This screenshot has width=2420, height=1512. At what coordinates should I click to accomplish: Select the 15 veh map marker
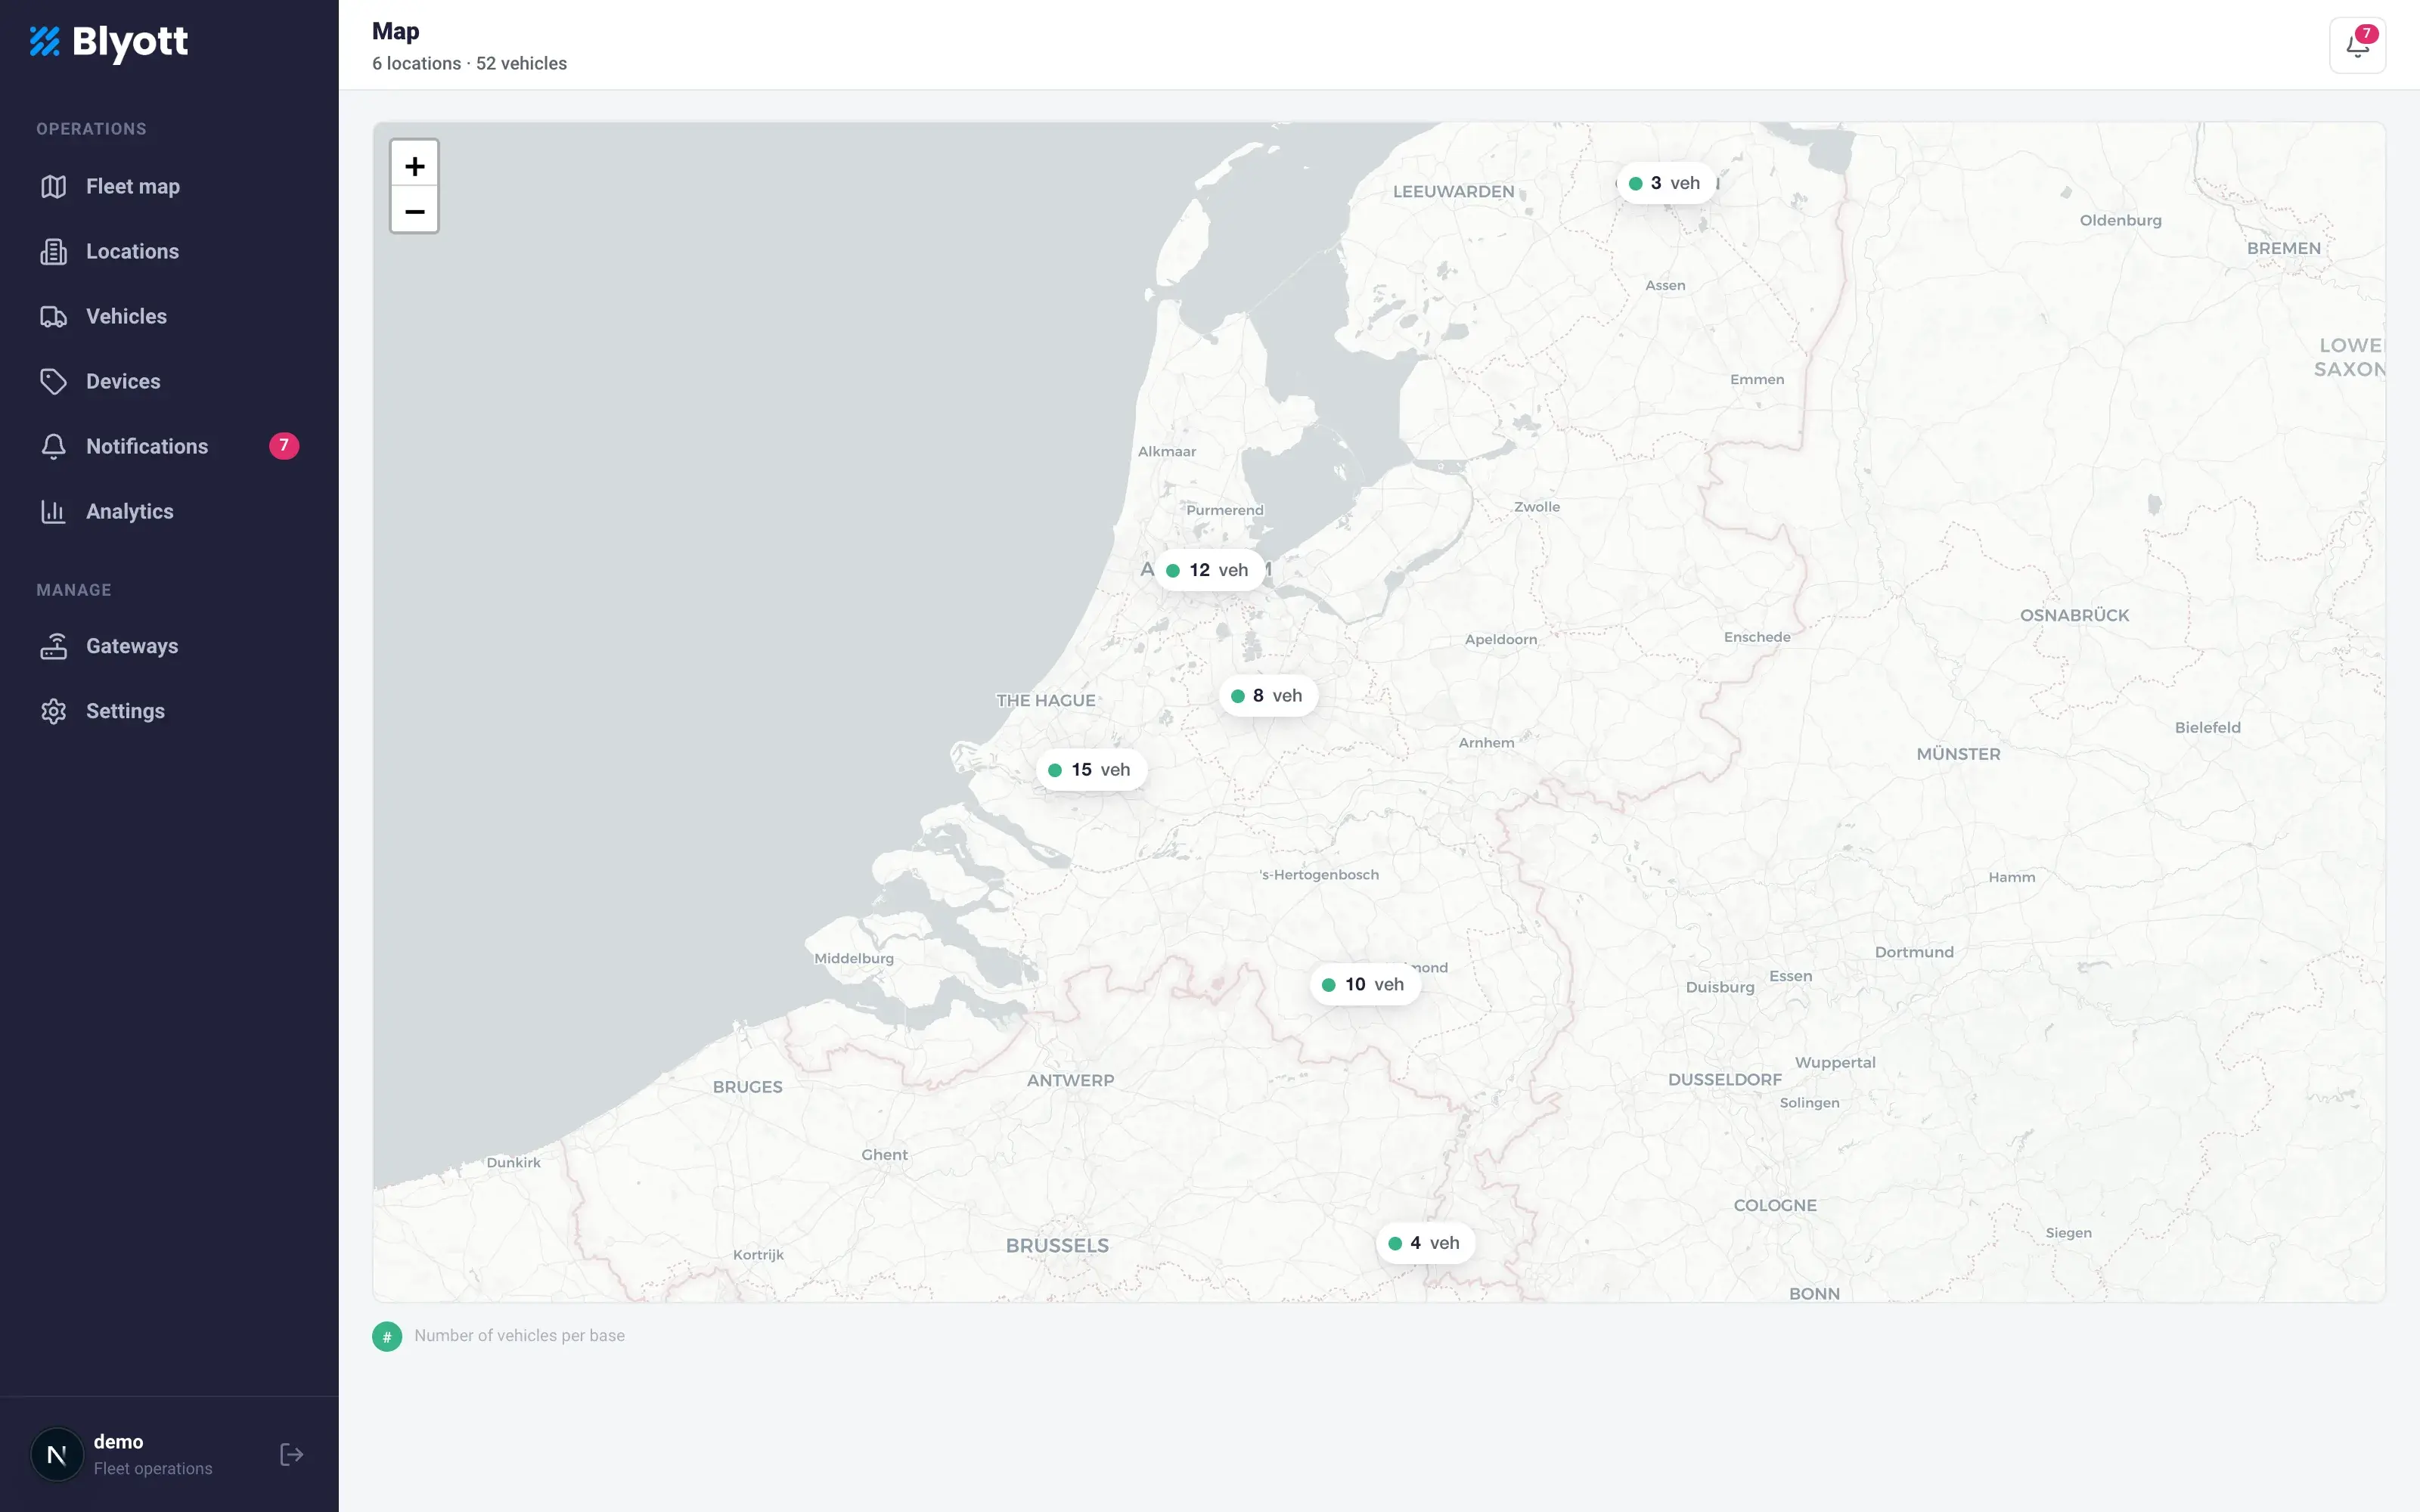point(1091,770)
